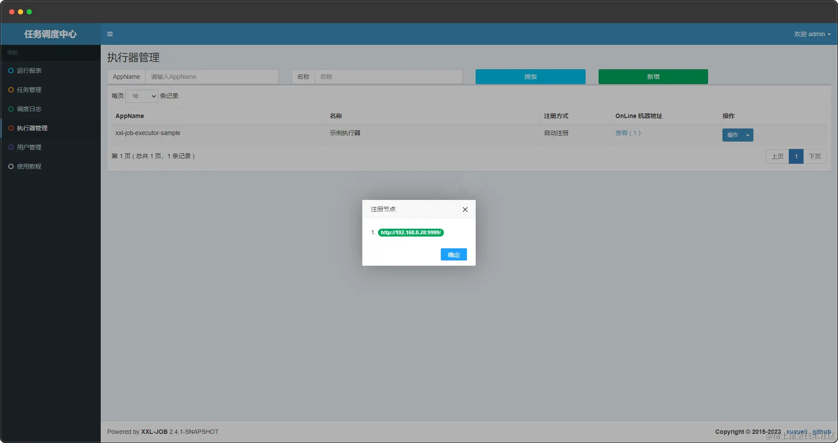The width and height of the screenshot is (838, 443).
Task: Close the 注册节点 dialog with X
Action: click(x=465, y=210)
